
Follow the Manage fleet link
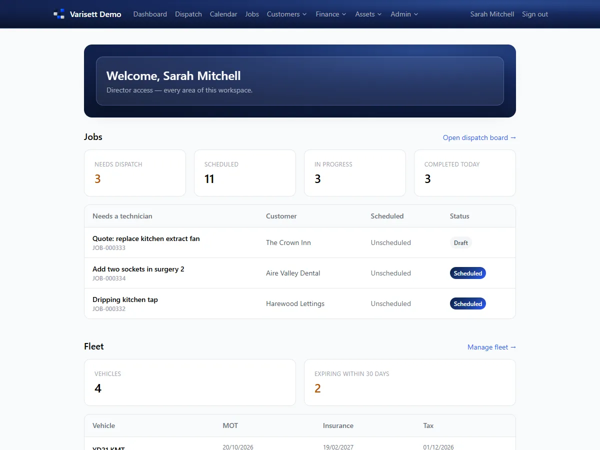pos(491,347)
